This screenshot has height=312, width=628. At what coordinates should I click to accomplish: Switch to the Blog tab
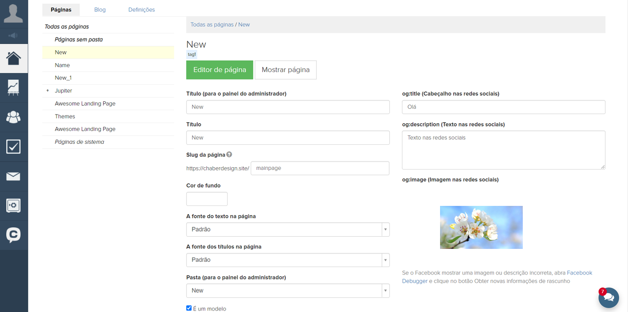(99, 9)
